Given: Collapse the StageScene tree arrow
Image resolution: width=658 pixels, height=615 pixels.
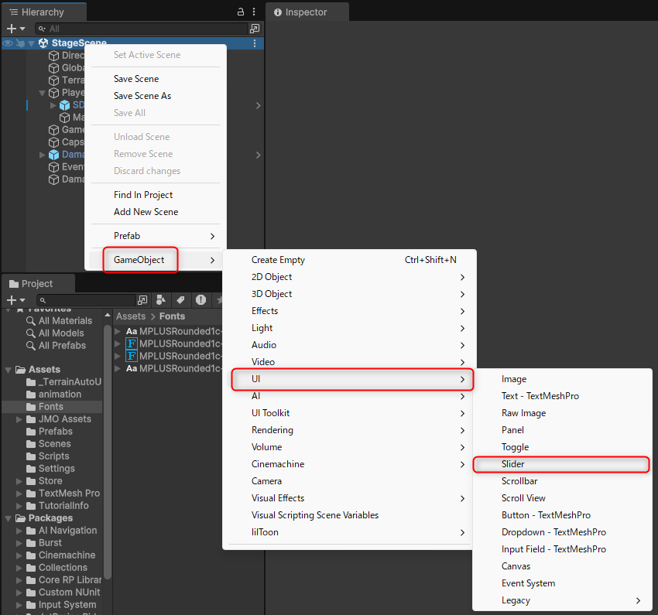Looking at the screenshot, I should click(x=32, y=43).
